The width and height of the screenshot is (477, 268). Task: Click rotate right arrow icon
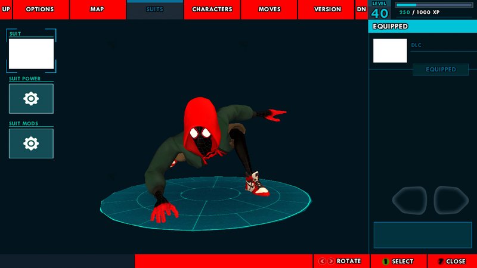[331, 261]
